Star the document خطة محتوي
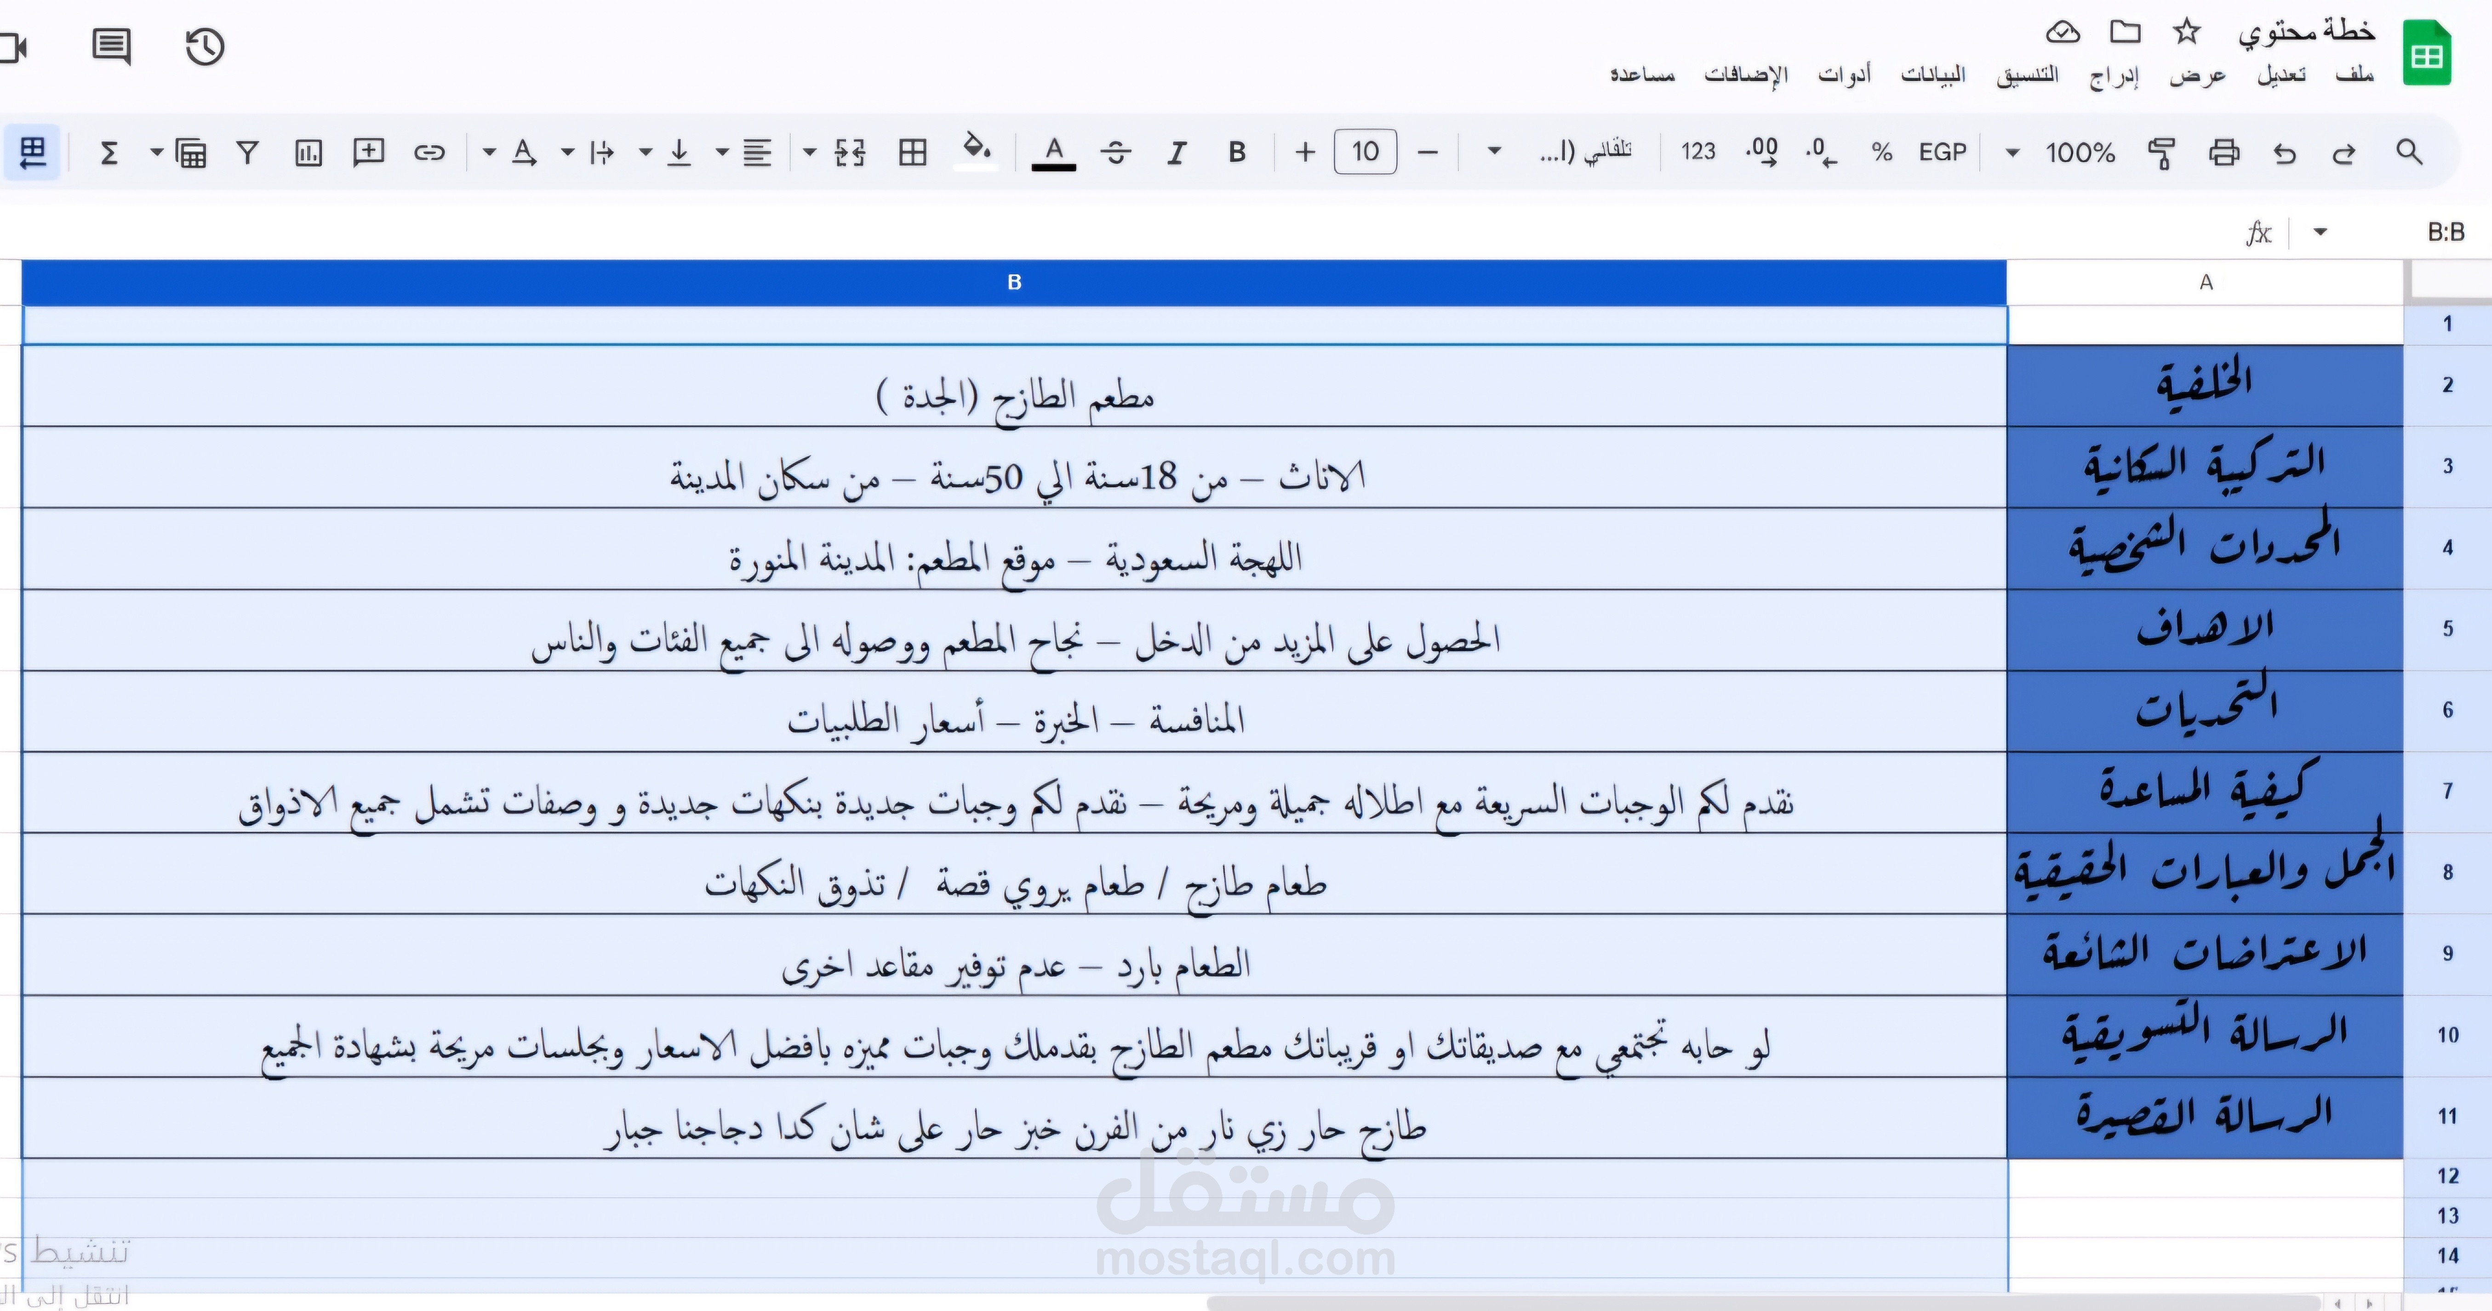The width and height of the screenshot is (2492, 1311). click(2186, 32)
